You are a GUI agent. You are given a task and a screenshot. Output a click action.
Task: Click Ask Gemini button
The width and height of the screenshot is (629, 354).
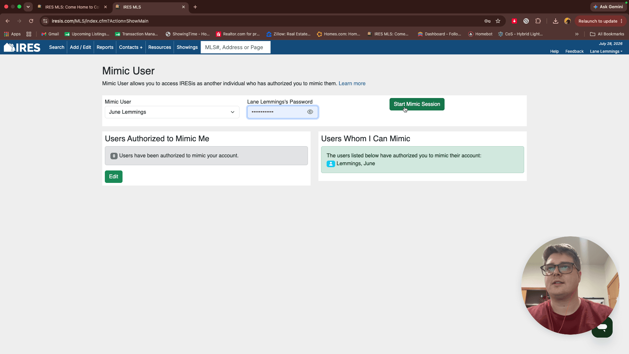608,7
